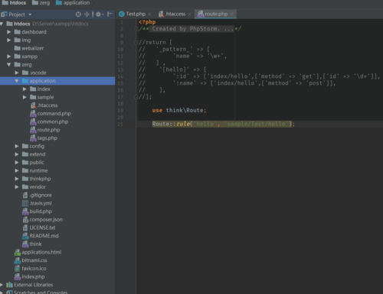383x294 pixels.
Task: Select index.php at htdocs root
Action: pos(30,276)
